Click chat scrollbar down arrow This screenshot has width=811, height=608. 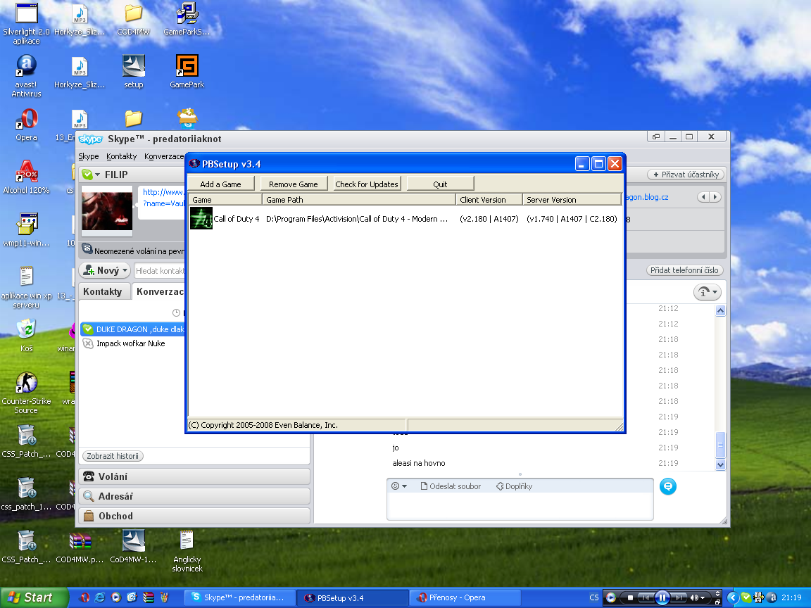pyautogui.click(x=720, y=464)
